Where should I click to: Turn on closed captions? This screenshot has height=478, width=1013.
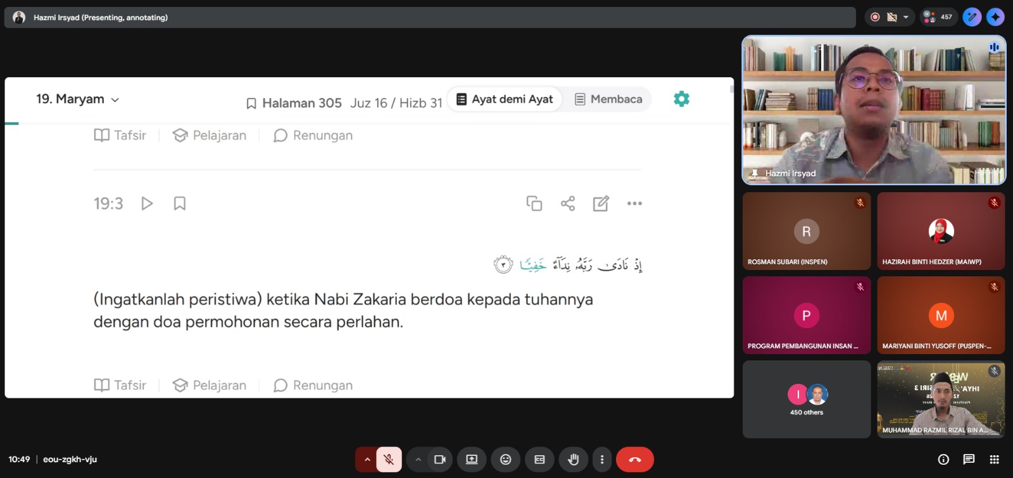[x=539, y=460]
